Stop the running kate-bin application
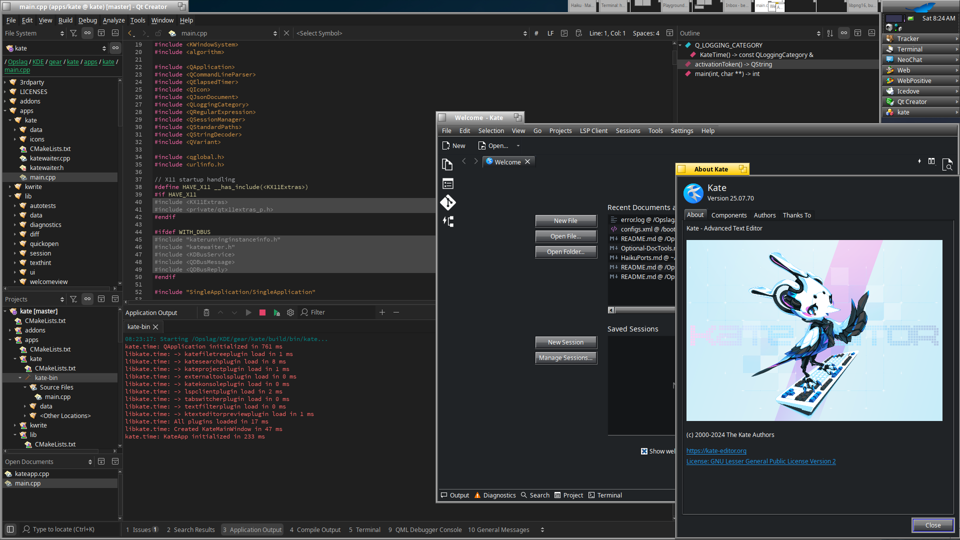This screenshot has width=960, height=540. click(x=262, y=312)
